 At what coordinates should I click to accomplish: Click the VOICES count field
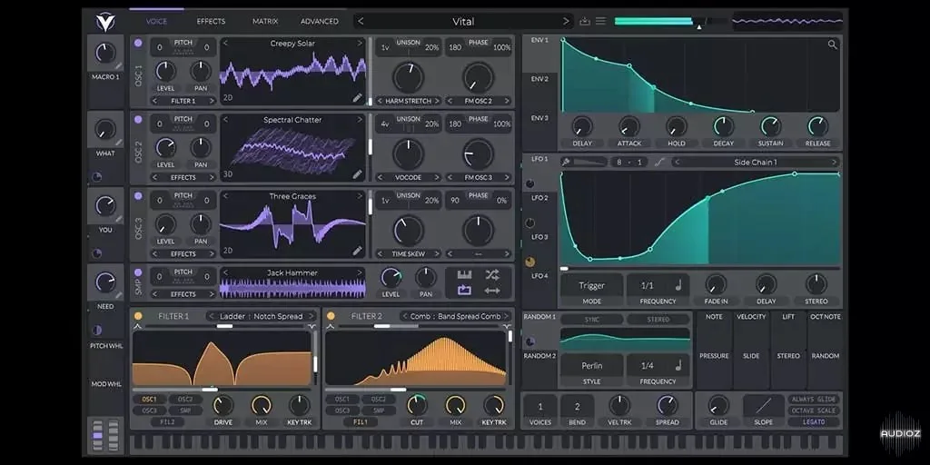pos(539,406)
